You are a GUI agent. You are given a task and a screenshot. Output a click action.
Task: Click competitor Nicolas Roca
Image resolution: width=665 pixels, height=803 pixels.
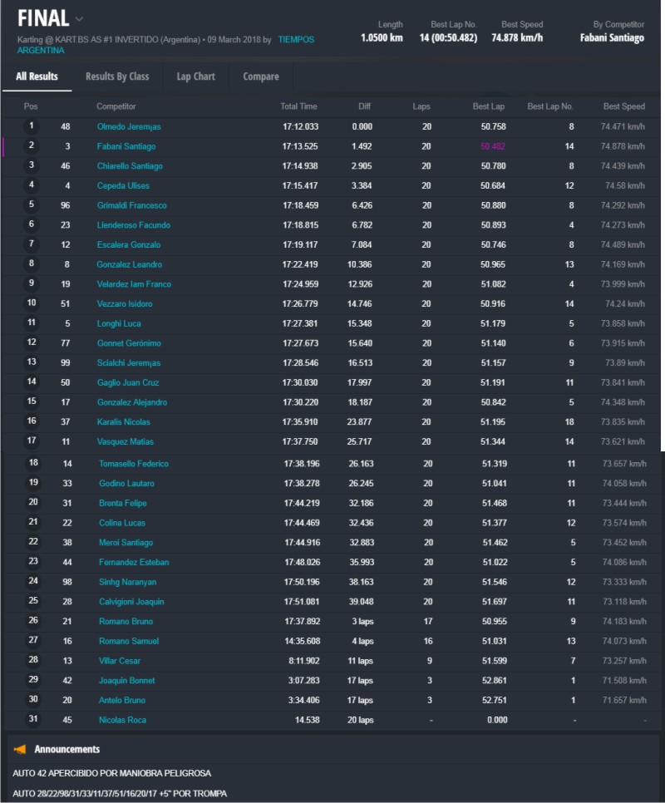122,720
